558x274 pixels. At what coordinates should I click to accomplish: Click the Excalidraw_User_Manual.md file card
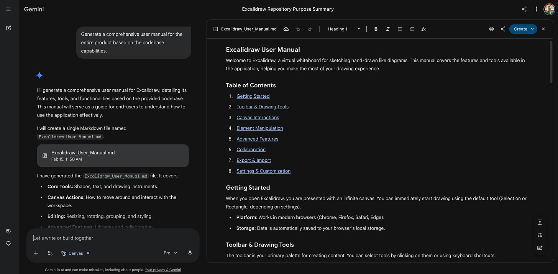(113, 156)
